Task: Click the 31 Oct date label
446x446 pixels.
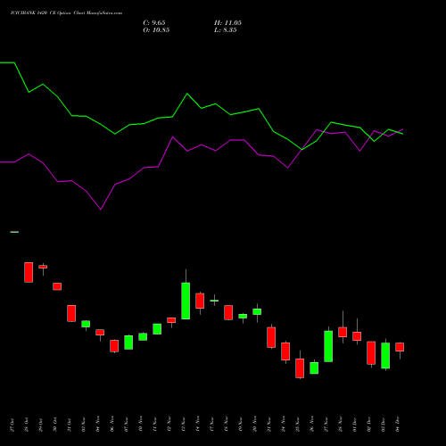Action: pos(70,425)
